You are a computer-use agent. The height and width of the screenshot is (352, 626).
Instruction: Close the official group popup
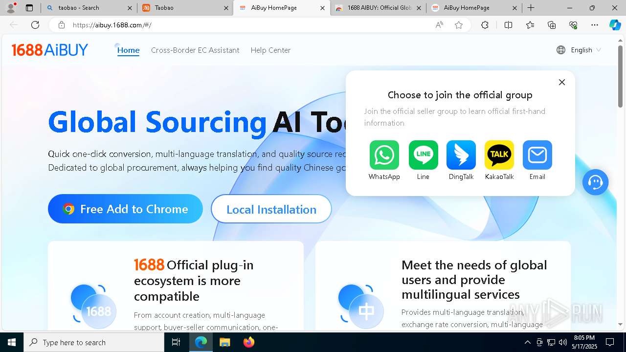pos(562,82)
